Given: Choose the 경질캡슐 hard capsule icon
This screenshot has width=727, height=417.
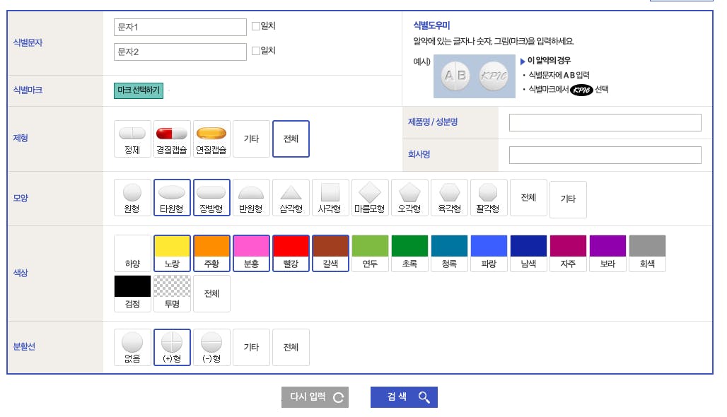Looking at the screenshot, I should tap(172, 139).
